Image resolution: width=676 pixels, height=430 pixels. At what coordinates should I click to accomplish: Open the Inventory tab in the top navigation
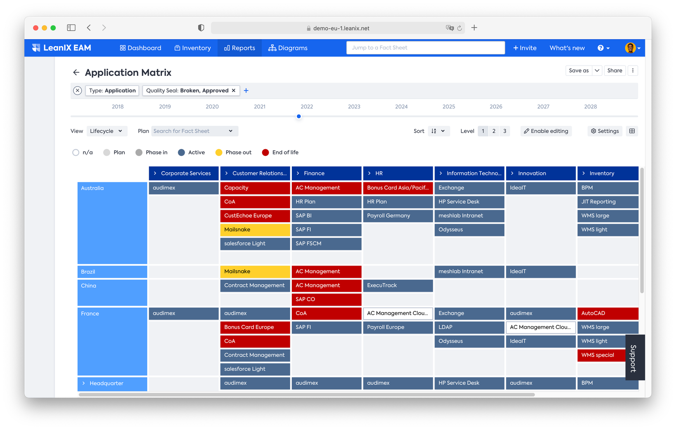[x=192, y=48]
